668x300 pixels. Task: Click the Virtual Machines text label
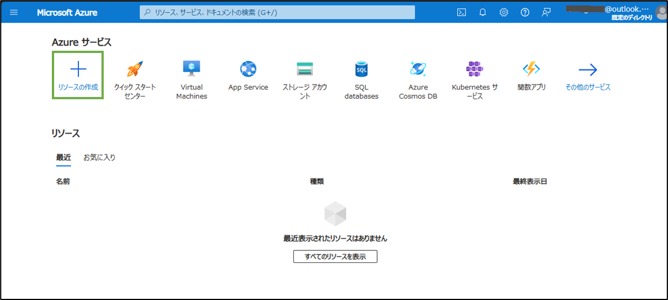point(192,91)
